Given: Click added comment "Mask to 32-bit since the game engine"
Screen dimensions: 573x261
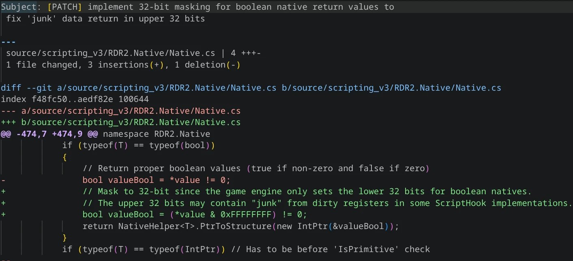Looking at the screenshot, I should coord(307,191).
